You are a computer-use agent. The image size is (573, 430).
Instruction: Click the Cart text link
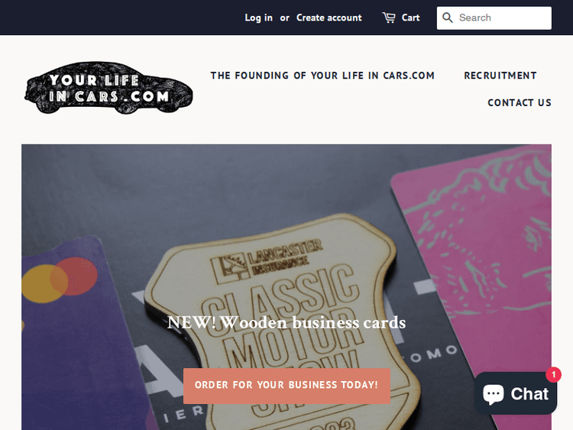click(410, 18)
